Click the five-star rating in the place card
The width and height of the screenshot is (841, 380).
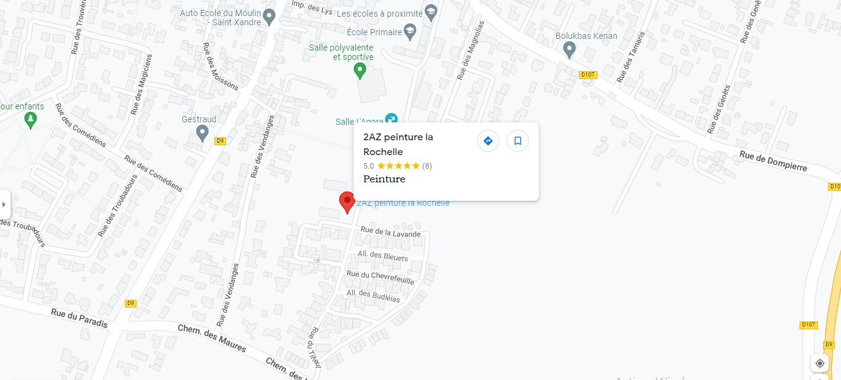[399, 166]
